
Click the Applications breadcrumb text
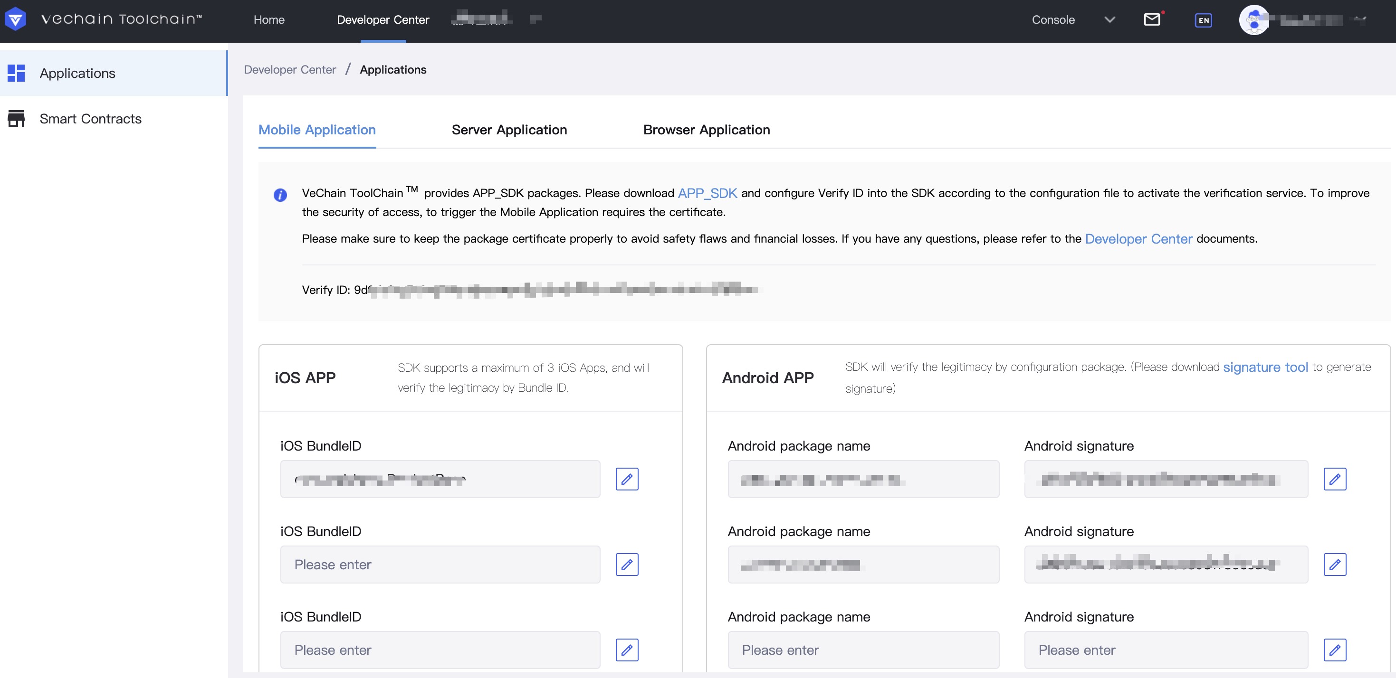tap(393, 69)
